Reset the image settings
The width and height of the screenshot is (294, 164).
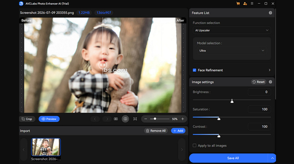258,82
